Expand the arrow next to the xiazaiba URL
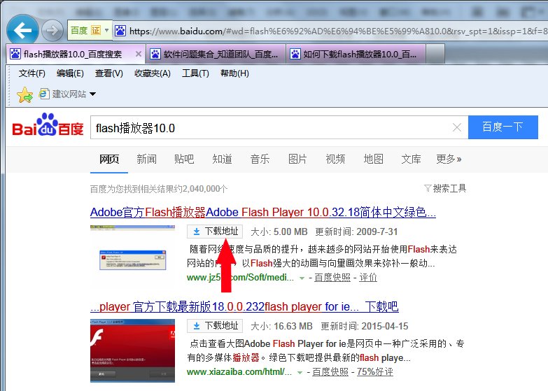548x391 pixels. coord(300,373)
